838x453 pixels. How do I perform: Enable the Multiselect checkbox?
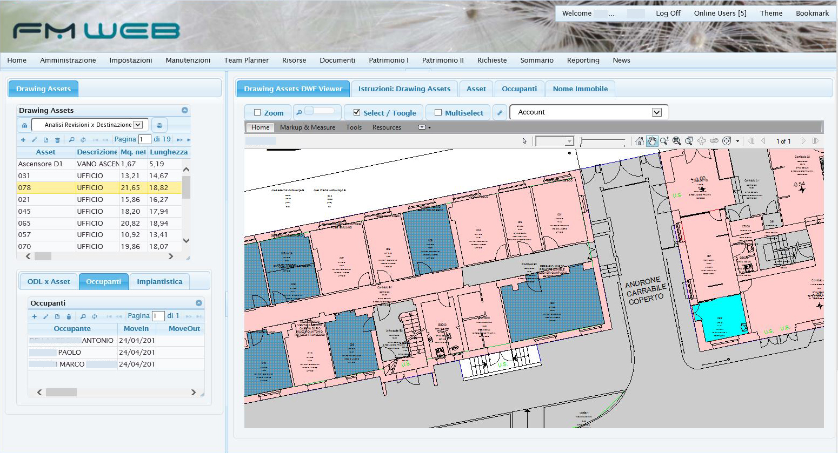pos(438,113)
